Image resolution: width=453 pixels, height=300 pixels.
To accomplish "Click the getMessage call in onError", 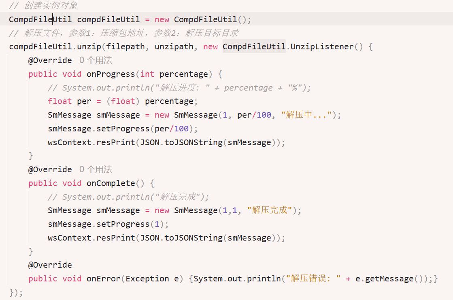I will (x=389, y=279).
